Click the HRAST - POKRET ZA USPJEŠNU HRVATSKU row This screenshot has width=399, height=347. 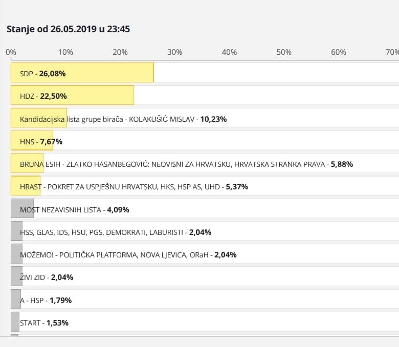134,187
